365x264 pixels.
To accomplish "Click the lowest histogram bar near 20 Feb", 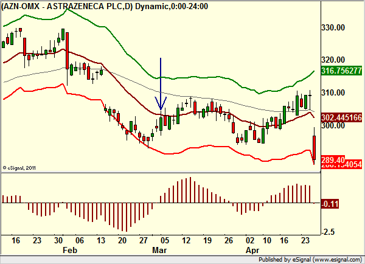I will [127, 217].
